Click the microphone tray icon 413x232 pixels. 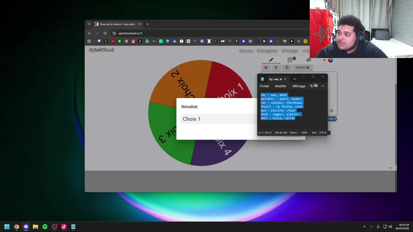[378, 227]
